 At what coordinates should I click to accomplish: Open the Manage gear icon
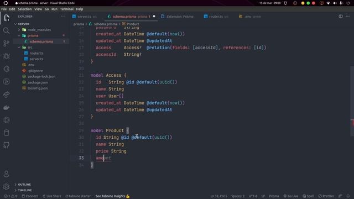6,187
